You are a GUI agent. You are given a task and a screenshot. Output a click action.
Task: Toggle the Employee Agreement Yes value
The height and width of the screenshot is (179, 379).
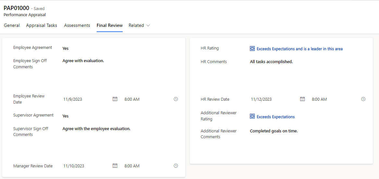coord(66,48)
